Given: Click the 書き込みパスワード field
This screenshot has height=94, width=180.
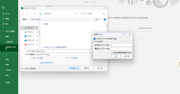Looking at the screenshot, I should [x=121, y=49].
